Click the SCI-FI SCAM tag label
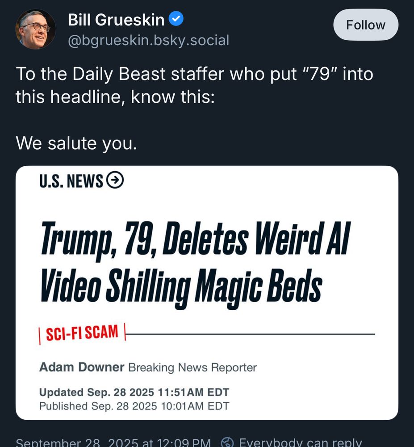The image size is (414, 447). [x=82, y=333]
